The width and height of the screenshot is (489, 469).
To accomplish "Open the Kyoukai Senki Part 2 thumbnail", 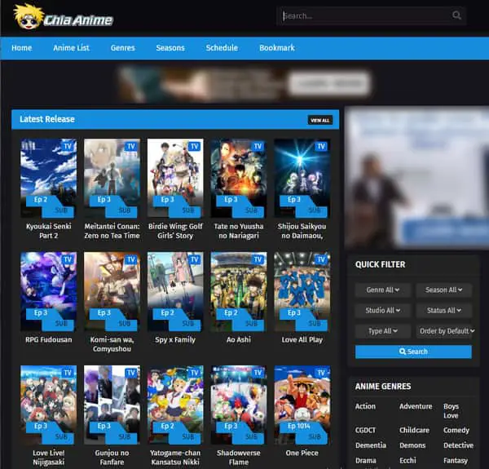I will coord(49,178).
